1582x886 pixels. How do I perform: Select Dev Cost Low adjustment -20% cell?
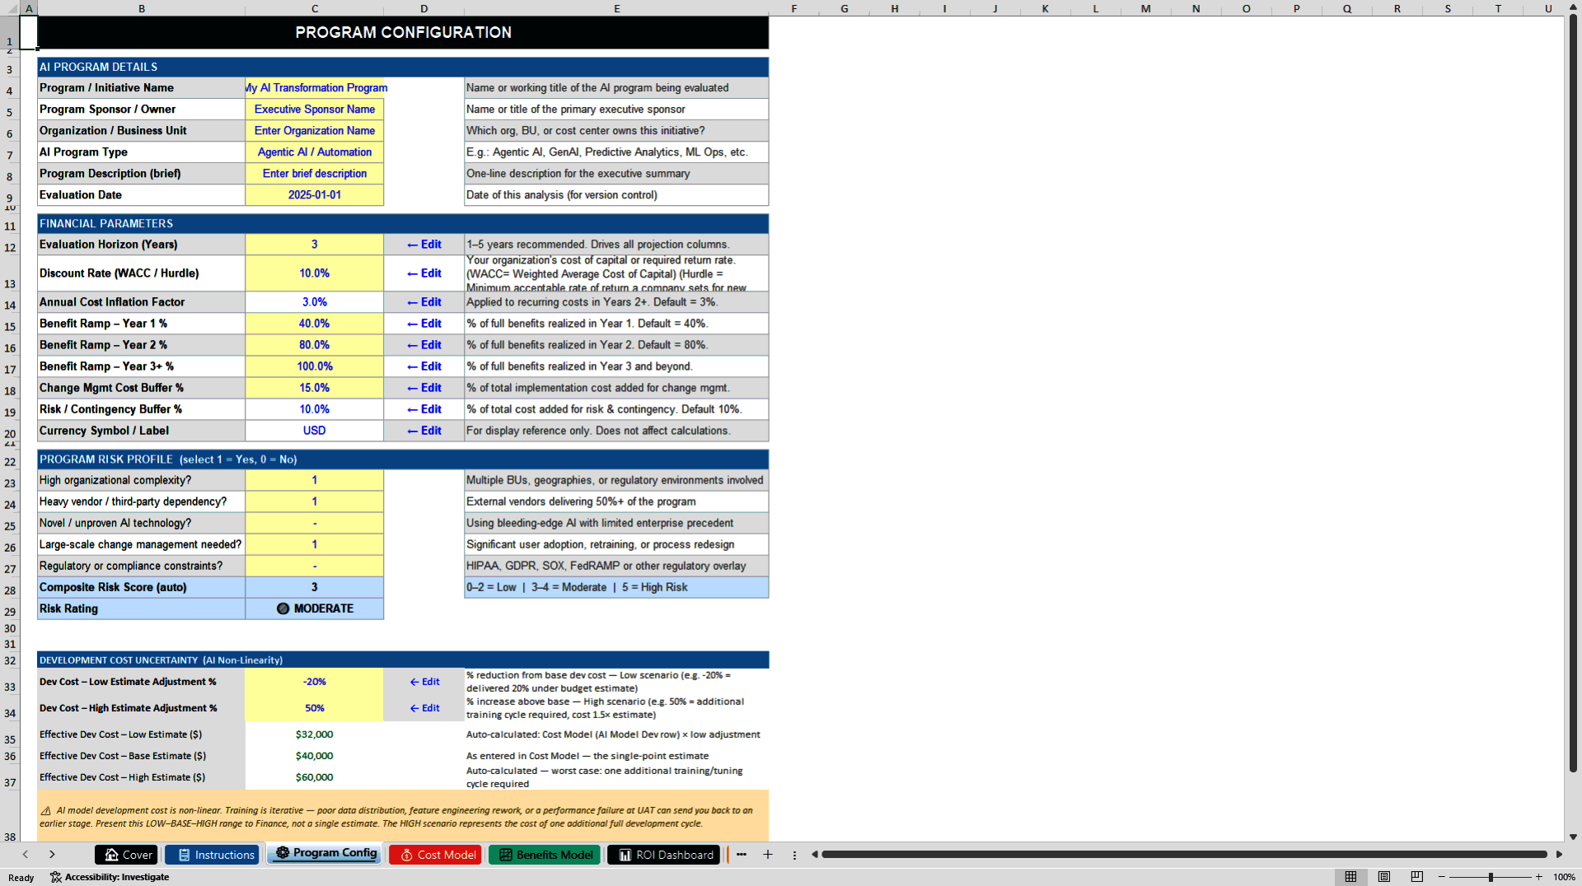tap(315, 682)
